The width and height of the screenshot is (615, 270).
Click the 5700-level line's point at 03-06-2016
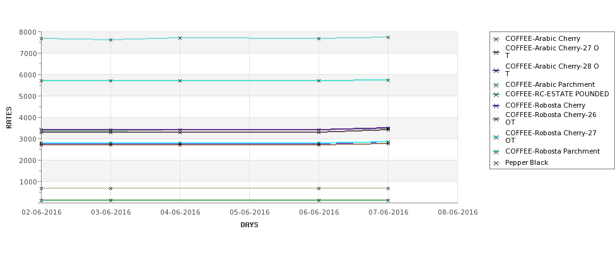click(110, 81)
